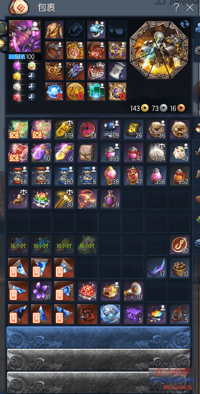This screenshot has height=394, width=200.
Task: Click the basket of nuts with count 210
Action: point(179,268)
